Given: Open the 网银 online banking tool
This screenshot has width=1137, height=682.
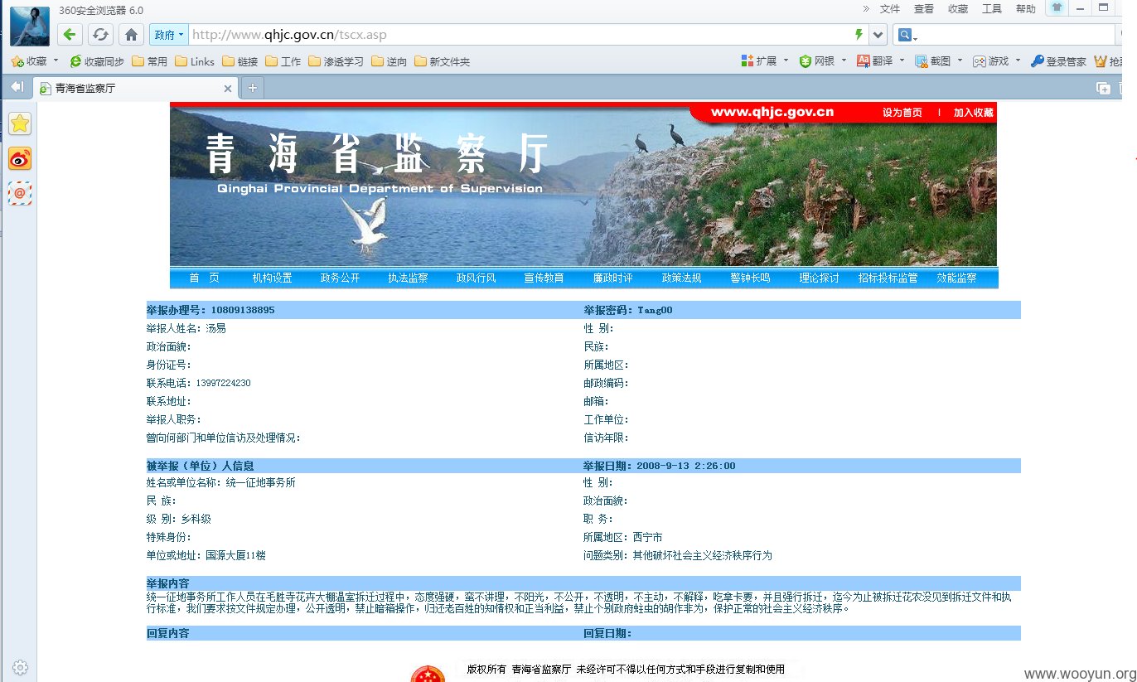Looking at the screenshot, I should (x=817, y=61).
